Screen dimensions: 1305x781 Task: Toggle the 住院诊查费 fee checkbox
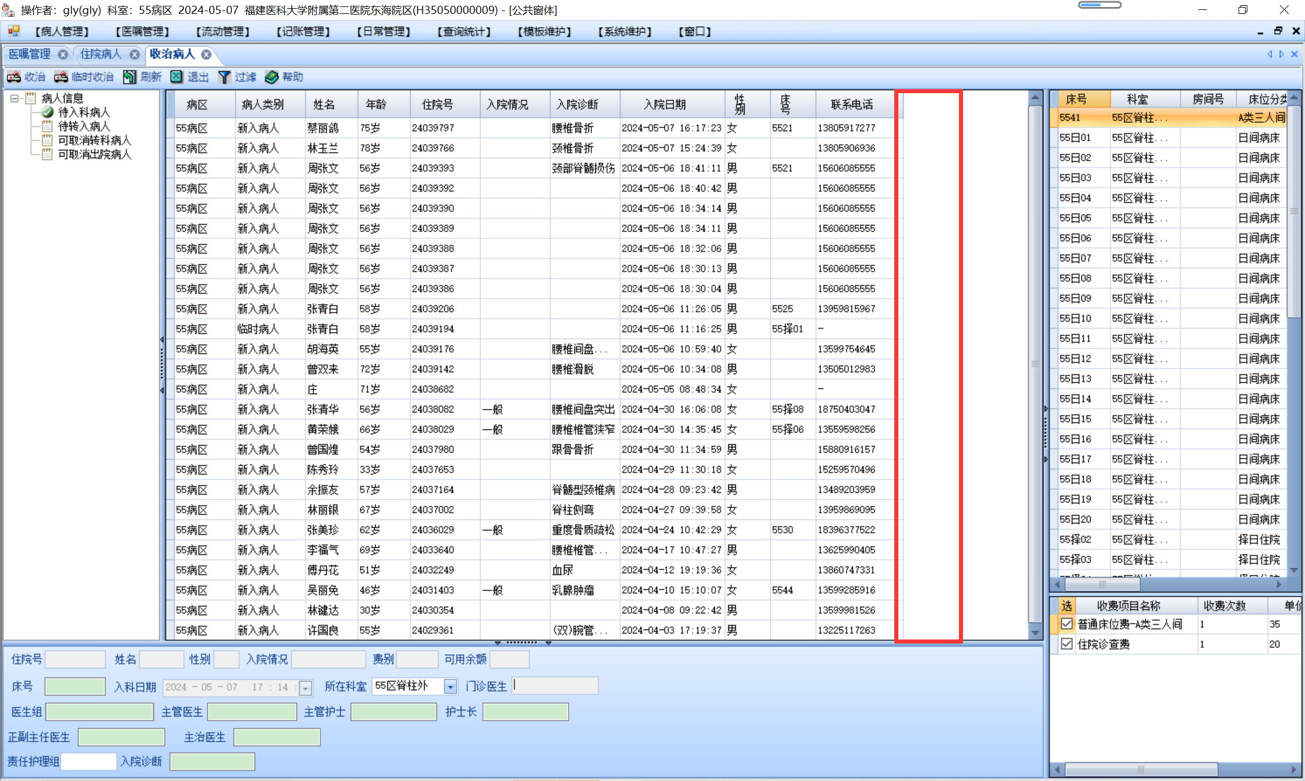tap(1067, 644)
